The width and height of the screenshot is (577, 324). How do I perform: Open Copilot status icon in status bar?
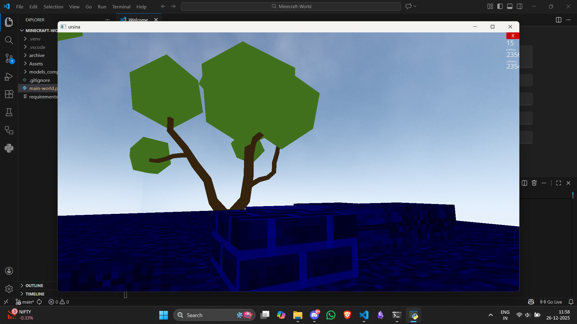[x=531, y=302]
